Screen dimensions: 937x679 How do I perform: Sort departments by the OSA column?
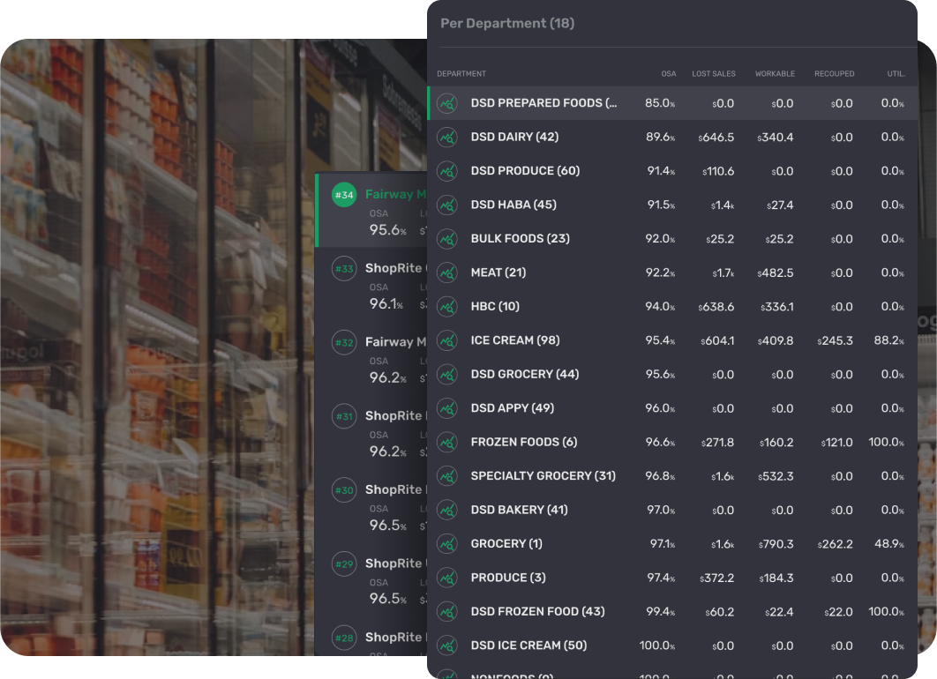[668, 74]
